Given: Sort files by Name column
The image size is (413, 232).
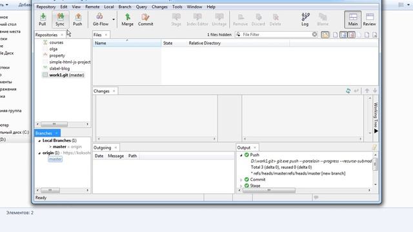Looking at the screenshot, I should pyautogui.click(x=127, y=43).
